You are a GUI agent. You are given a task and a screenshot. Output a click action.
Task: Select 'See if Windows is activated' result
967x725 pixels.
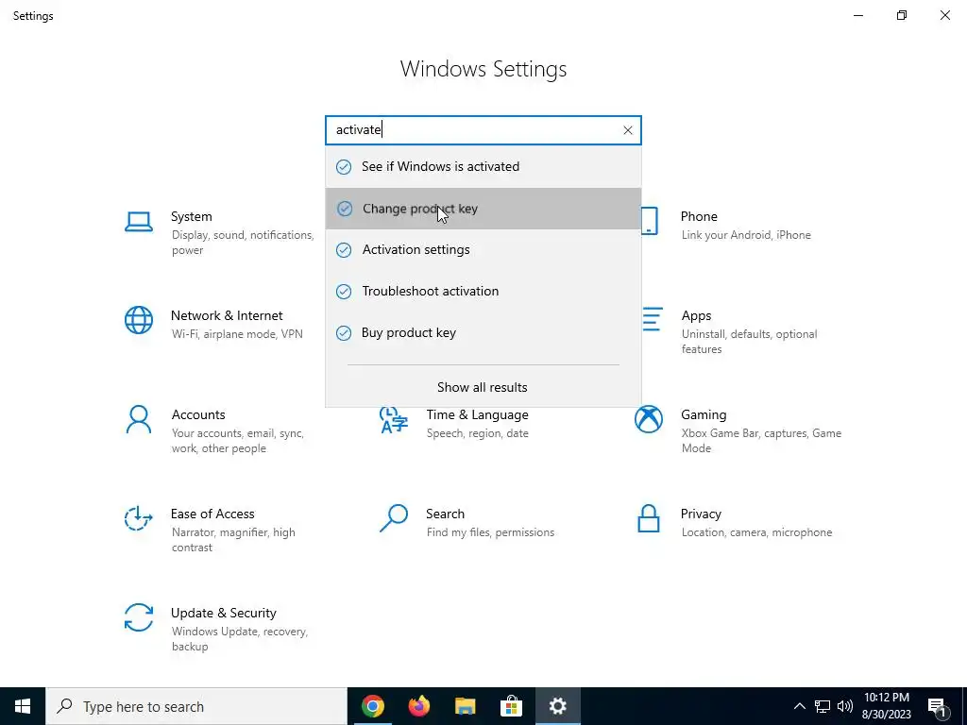pos(483,166)
